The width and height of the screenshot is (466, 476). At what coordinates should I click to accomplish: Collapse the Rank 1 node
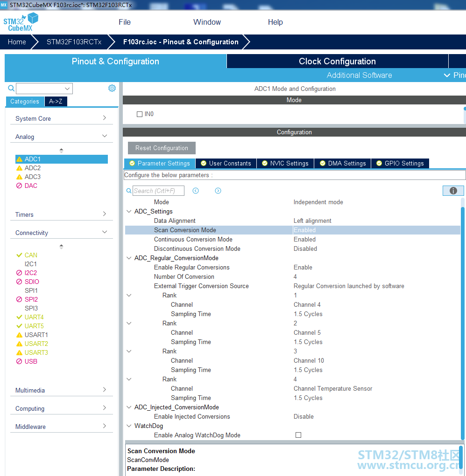coord(129,296)
